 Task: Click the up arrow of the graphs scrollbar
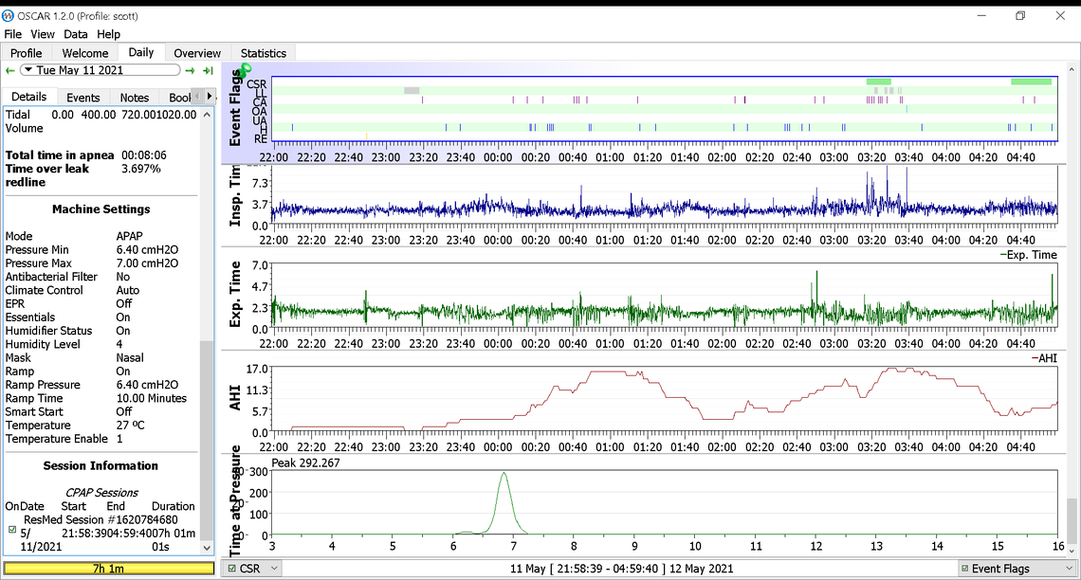pyautogui.click(x=1072, y=69)
